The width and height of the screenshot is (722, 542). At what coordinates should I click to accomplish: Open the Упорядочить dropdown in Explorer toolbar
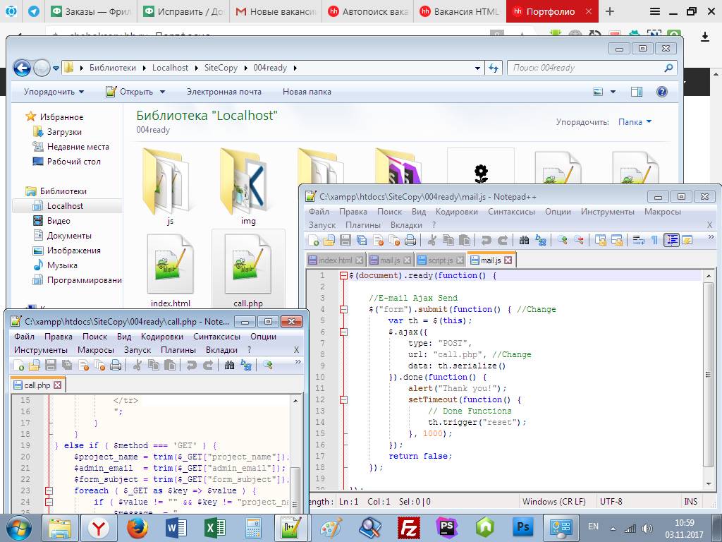(x=54, y=92)
